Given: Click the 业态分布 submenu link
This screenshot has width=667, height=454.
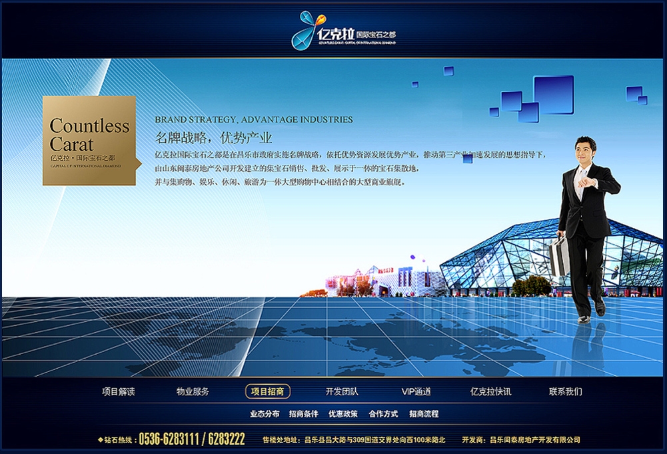Looking at the screenshot, I should (265, 414).
